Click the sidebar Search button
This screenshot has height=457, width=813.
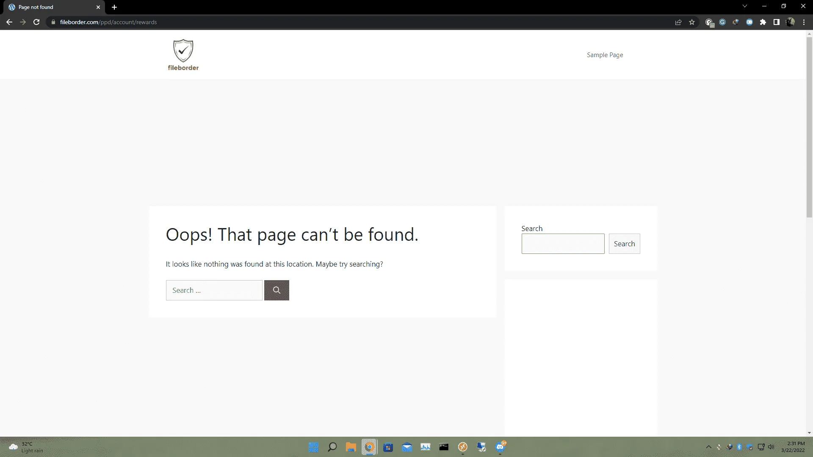[624, 244]
